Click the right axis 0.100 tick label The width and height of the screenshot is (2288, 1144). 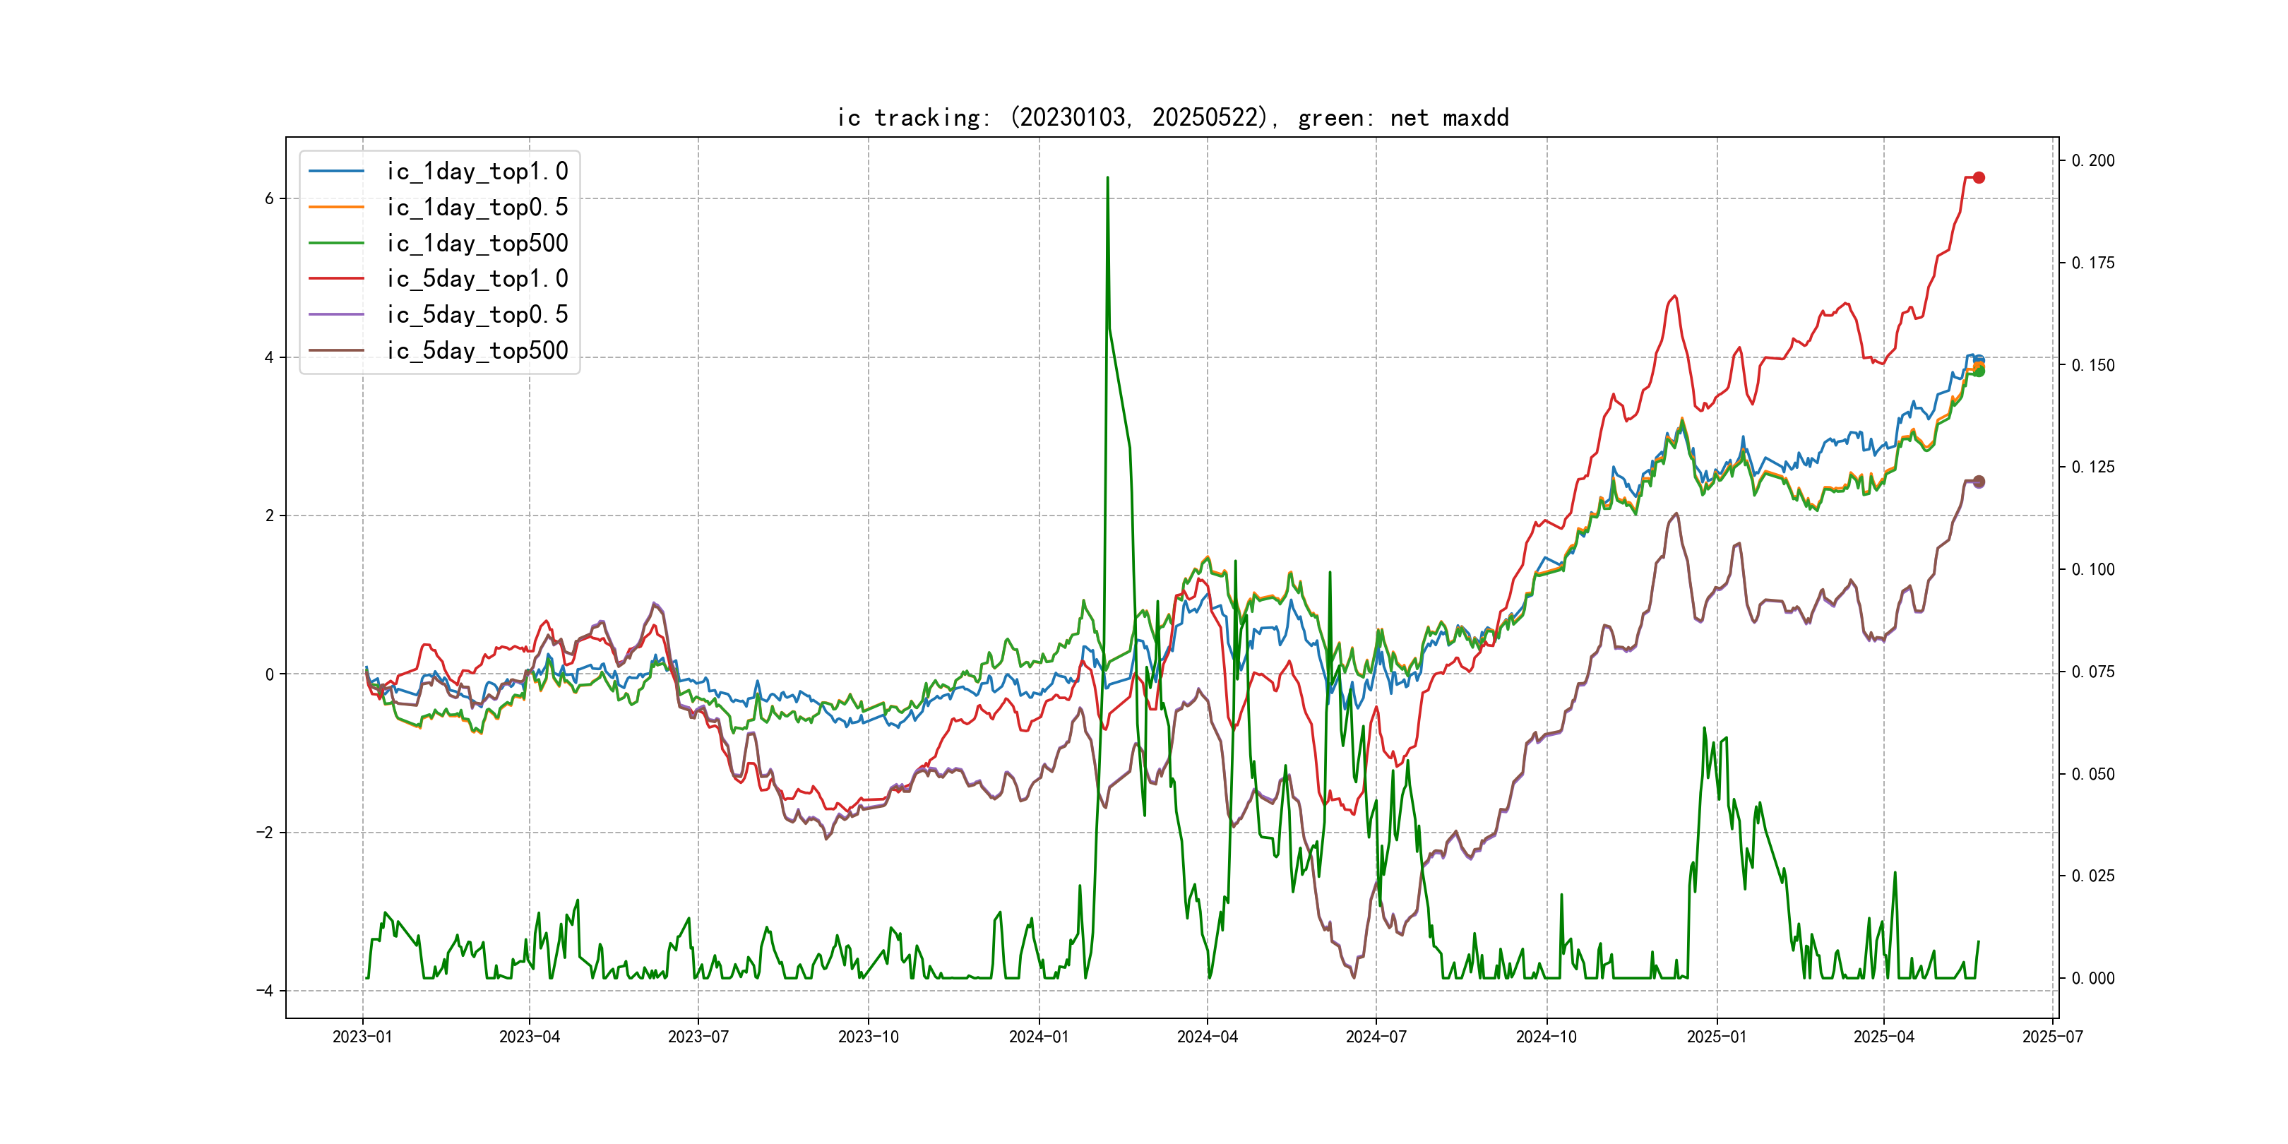point(2092,569)
